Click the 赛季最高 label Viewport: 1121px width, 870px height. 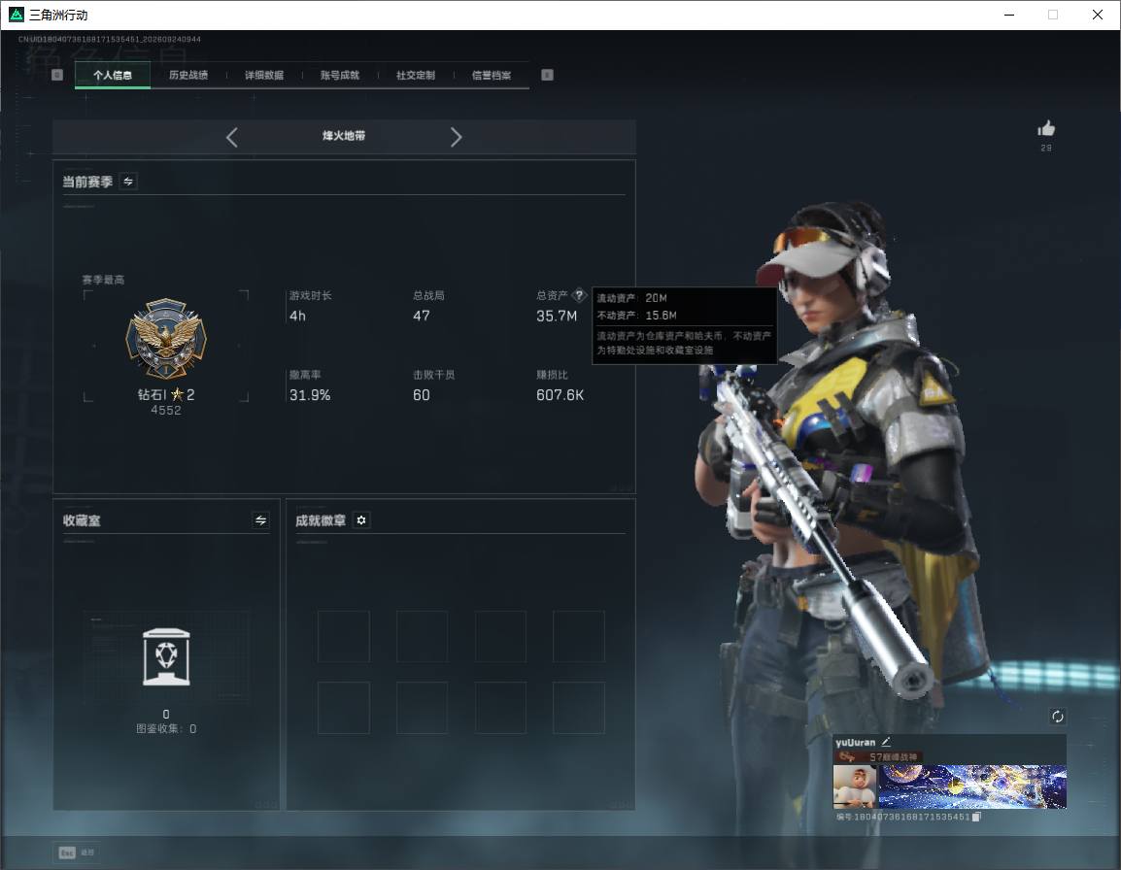pos(103,280)
